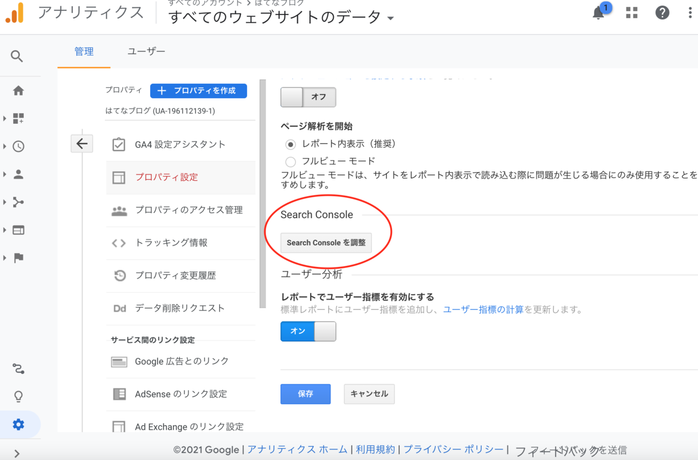
Task: Click はてなブログ in the breadcrumb
Action: click(x=279, y=3)
